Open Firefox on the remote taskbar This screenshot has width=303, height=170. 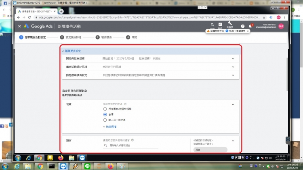(61, 158)
